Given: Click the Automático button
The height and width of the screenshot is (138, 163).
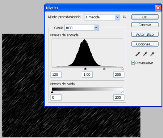Looking at the screenshot, I should tap(145, 35).
